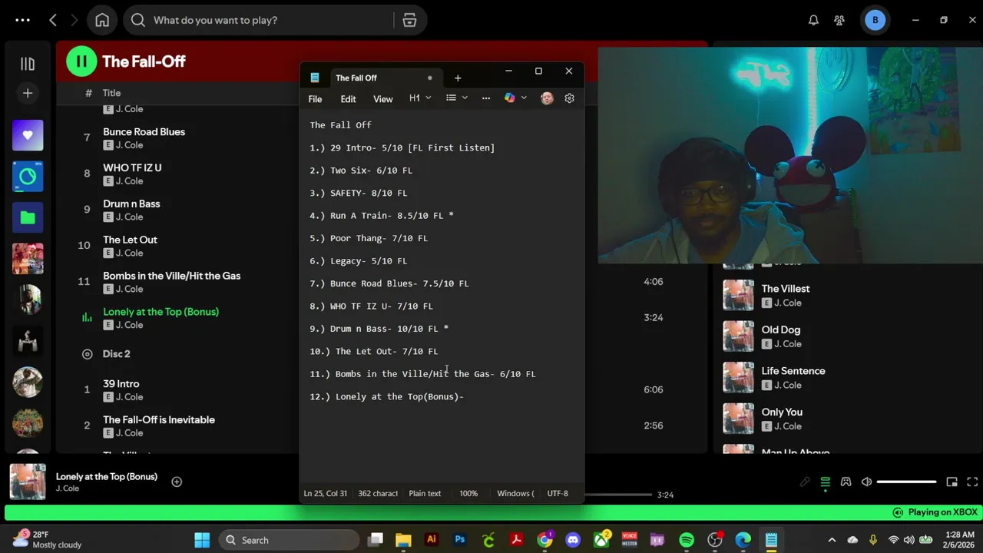Viewport: 983px width, 553px height.
Task: Open now playing album art thumbnail
Action: coord(28,482)
